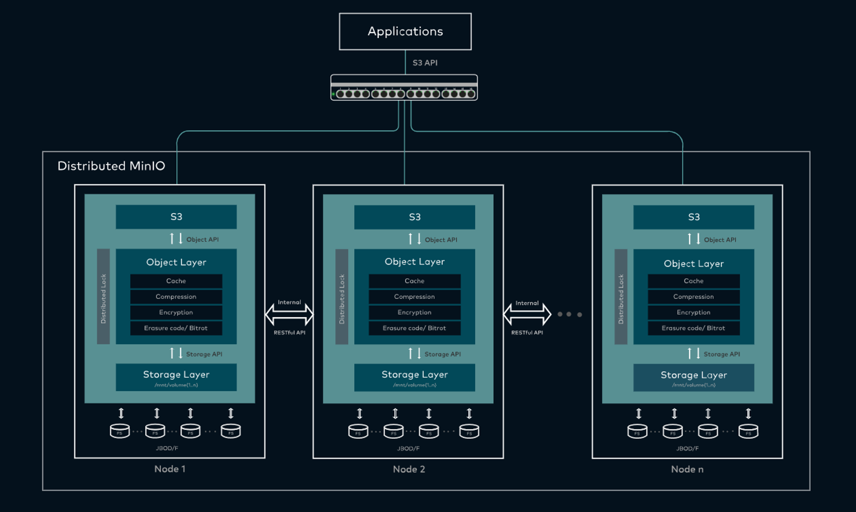Viewport: 856px width, 512px height.
Task: Select the S3 block in Node 1
Action: (x=176, y=217)
